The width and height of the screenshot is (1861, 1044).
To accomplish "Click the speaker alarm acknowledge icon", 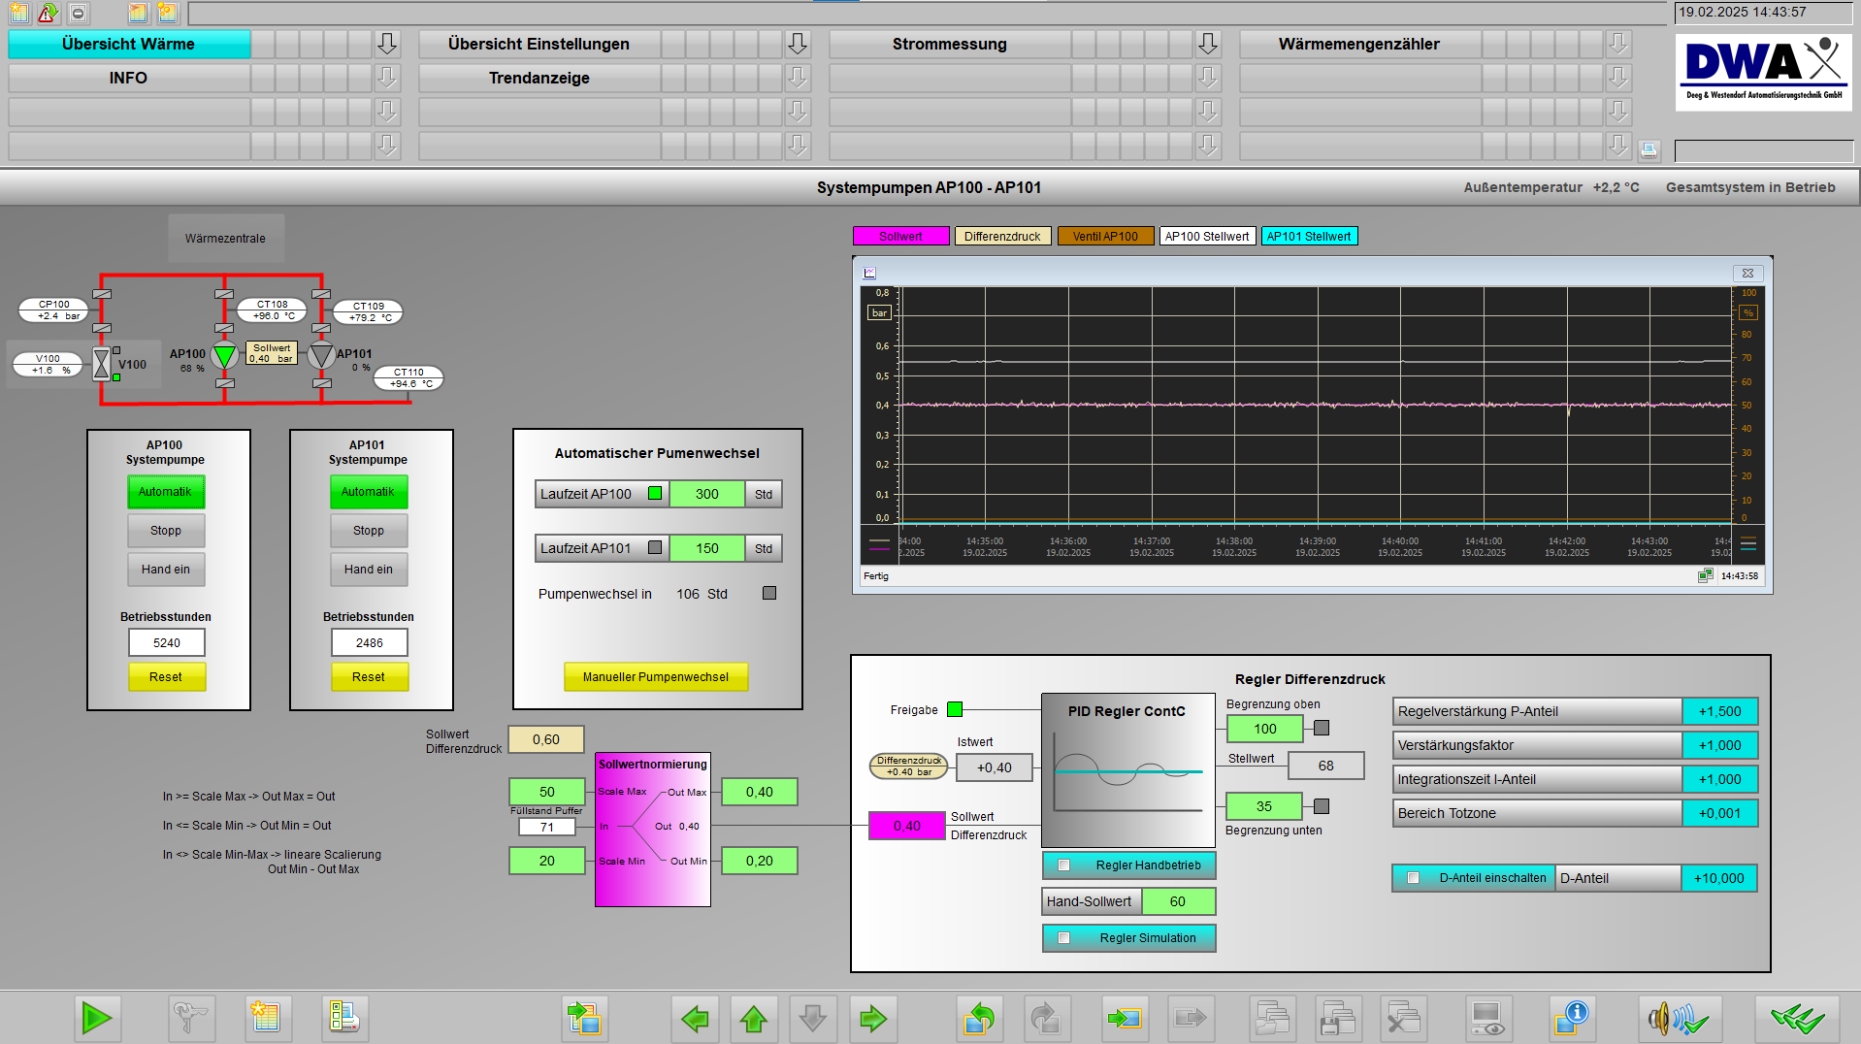I will coord(1680,1018).
